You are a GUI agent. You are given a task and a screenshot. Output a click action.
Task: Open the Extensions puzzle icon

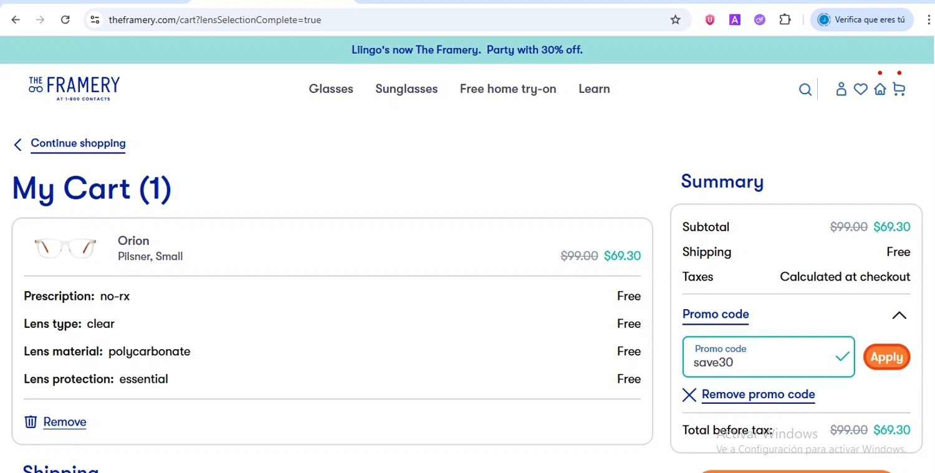tap(785, 20)
